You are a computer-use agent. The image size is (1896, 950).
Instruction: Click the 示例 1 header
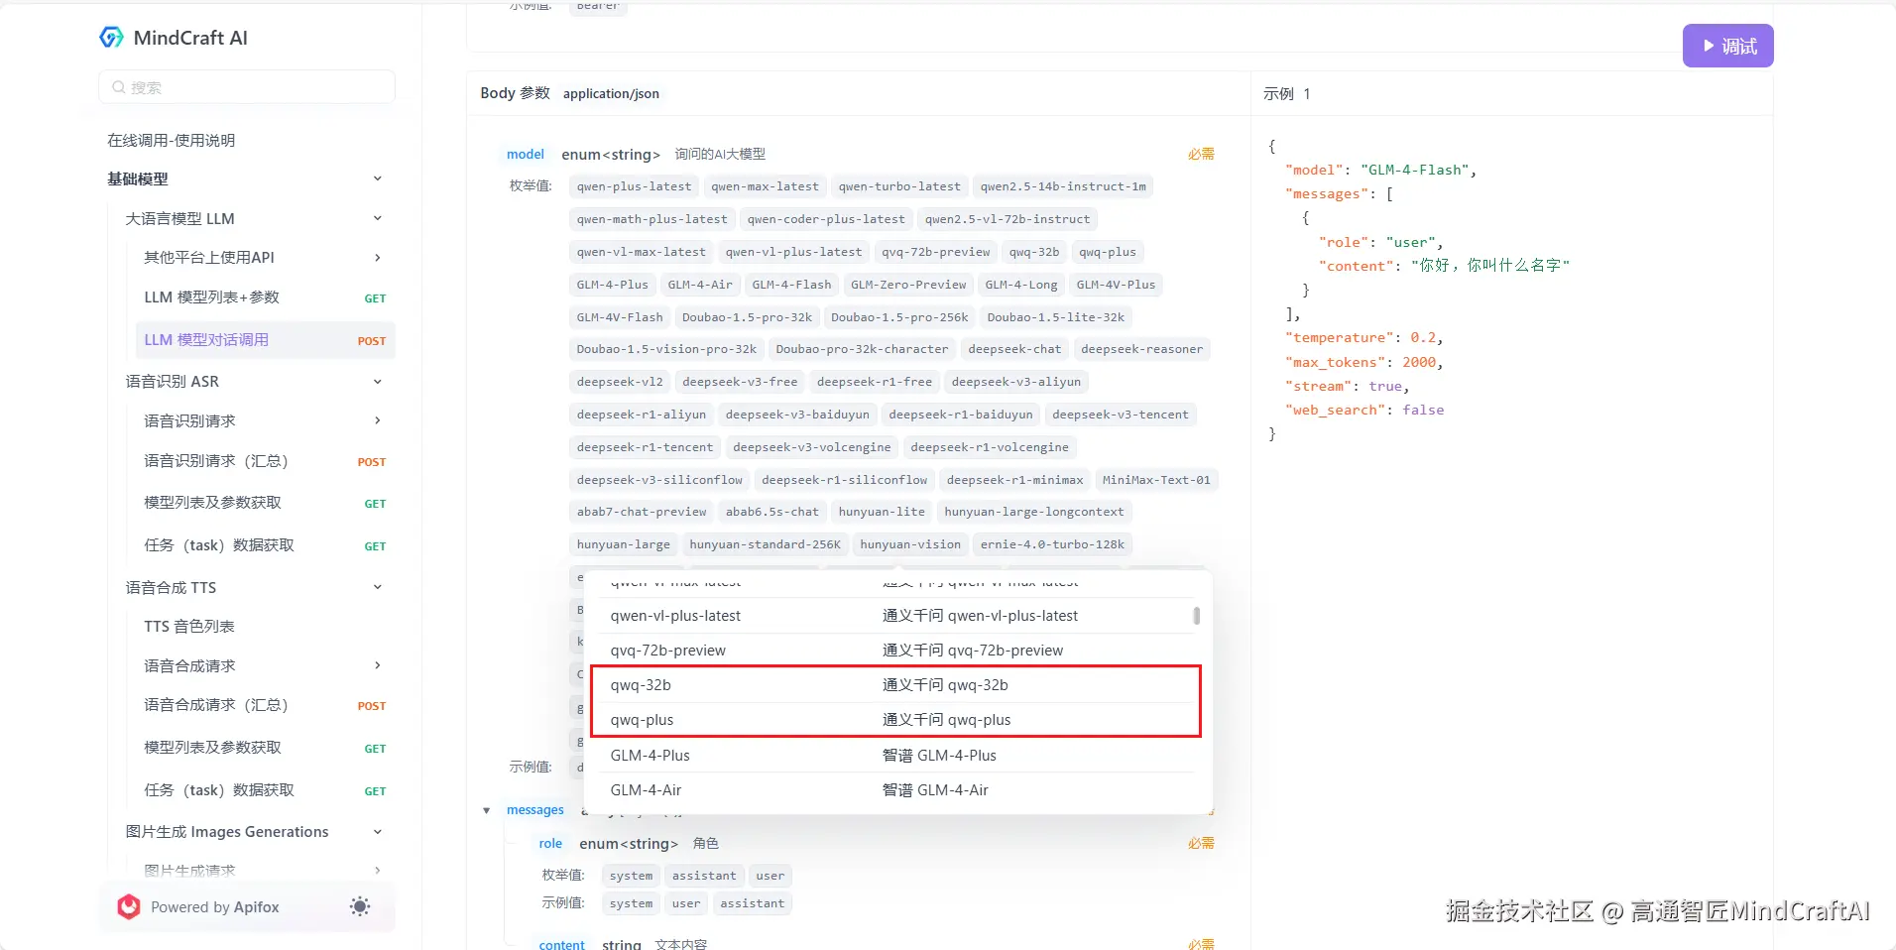click(x=1286, y=93)
